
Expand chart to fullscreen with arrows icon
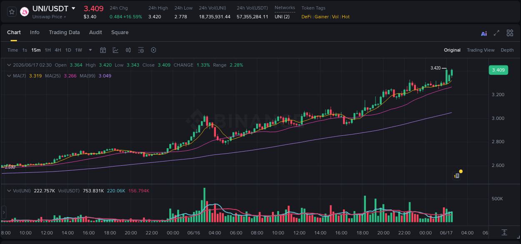click(496, 33)
